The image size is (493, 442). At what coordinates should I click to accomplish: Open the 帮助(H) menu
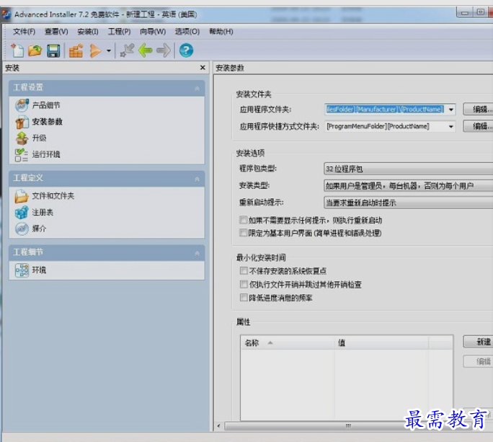[221, 32]
